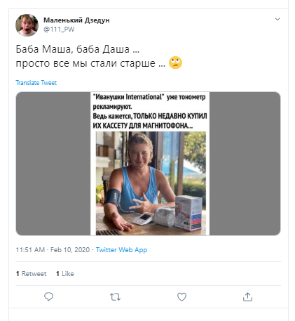Click the tweet timestamp 11:51 AM
The image size is (295, 321).
click(x=30, y=250)
